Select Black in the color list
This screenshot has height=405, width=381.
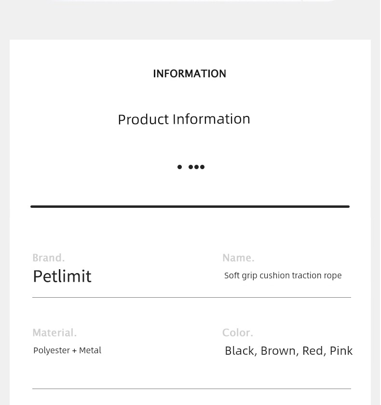[241, 351]
